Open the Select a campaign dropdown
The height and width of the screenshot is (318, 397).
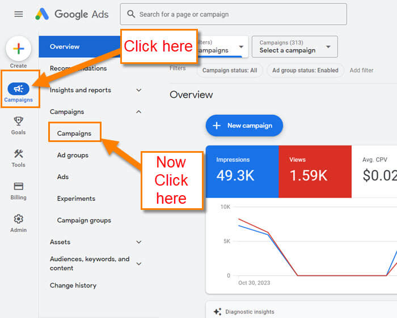click(x=295, y=47)
